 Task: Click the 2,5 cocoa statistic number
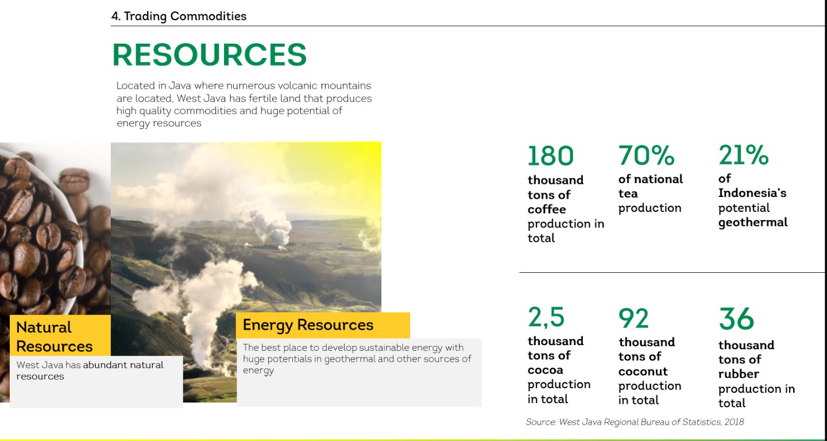(x=546, y=317)
